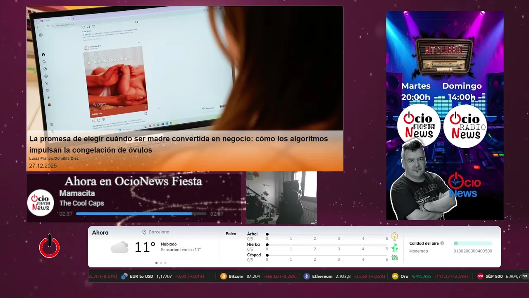Click the grass pollen icon for Césped

click(395, 257)
